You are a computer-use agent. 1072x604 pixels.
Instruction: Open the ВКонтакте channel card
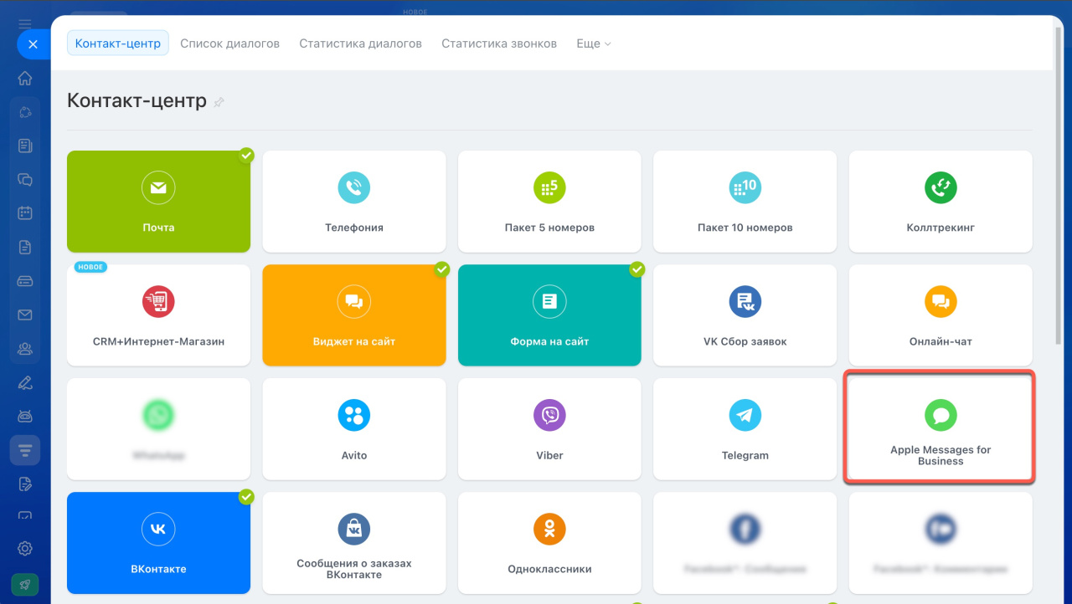tap(158, 543)
